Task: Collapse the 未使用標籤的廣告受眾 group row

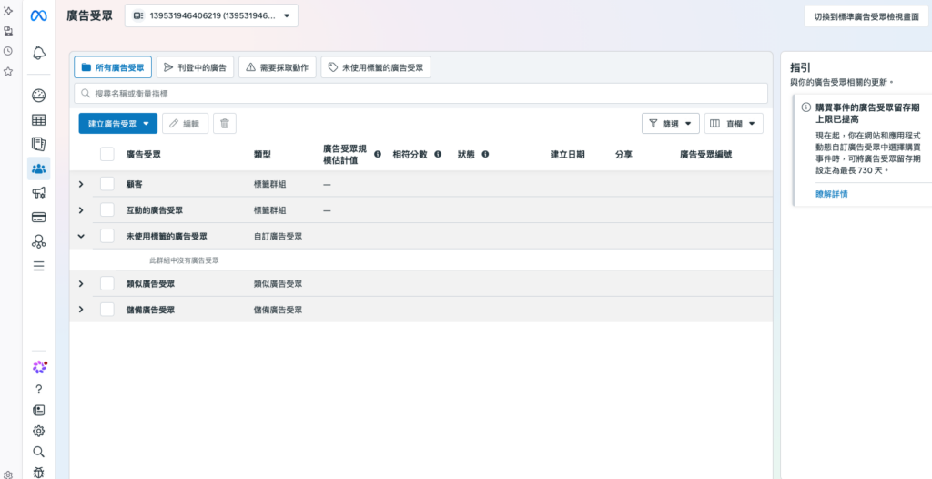Action: [81, 236]
